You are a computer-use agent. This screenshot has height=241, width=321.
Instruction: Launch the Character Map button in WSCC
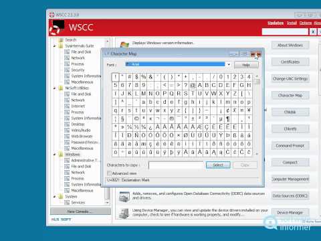tap(290, 95)
